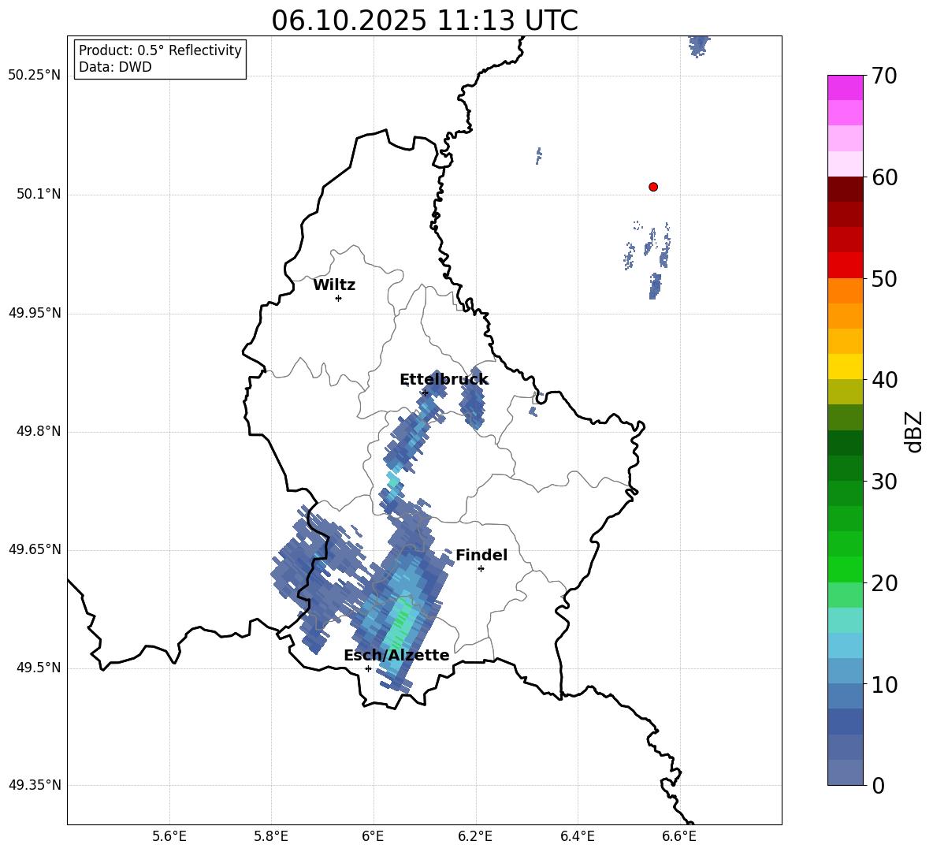Click the 5.6°E longitude label
The height and width of the screenshot is (852, 933).
[169, 836]
